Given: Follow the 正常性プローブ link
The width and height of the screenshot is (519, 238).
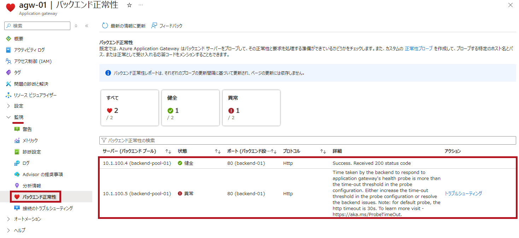Looking at the screenshot, I should point(419,49).
